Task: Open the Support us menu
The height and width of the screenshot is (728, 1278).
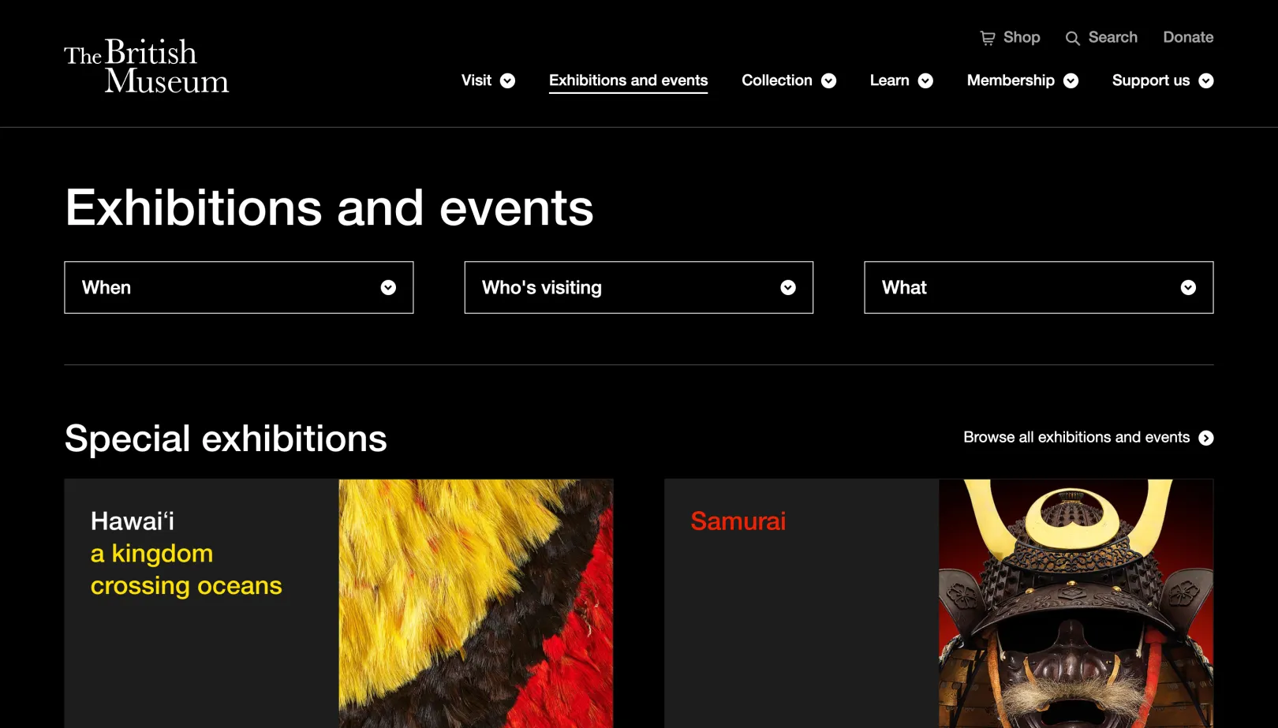Action: click(1151, 80)
